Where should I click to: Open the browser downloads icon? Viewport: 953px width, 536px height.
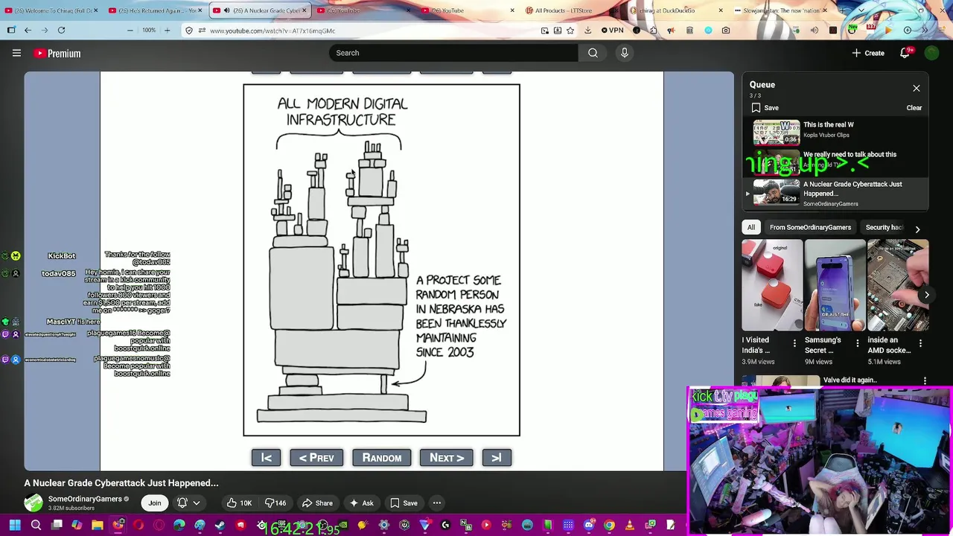[587, 31]
